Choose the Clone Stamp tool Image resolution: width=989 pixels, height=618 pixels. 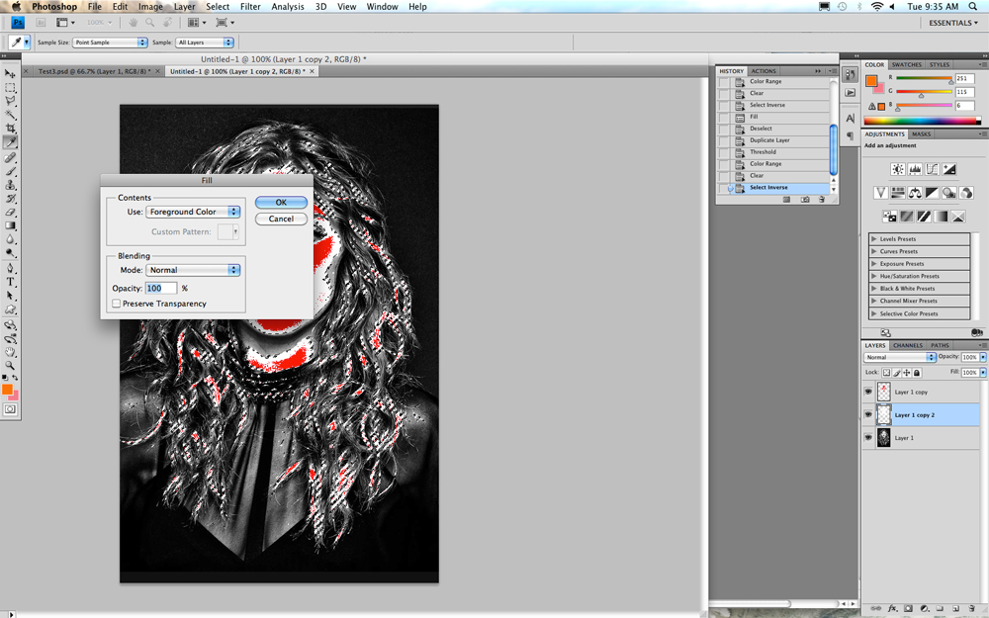click(10, 185)
